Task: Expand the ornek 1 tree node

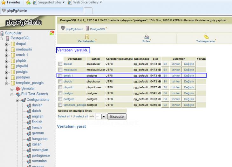Action: tap(6, 56)
